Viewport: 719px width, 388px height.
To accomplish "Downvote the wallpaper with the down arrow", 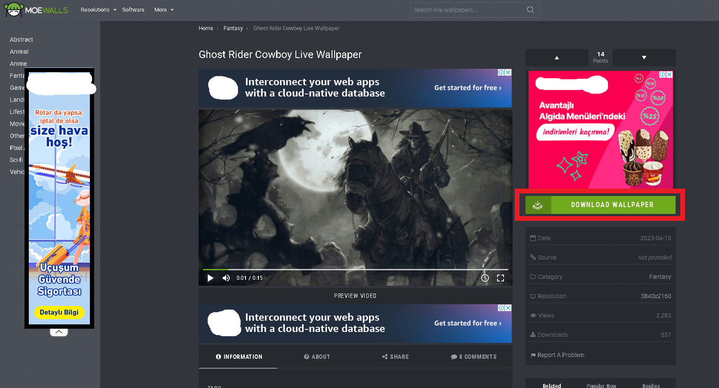I will [644, 58].
